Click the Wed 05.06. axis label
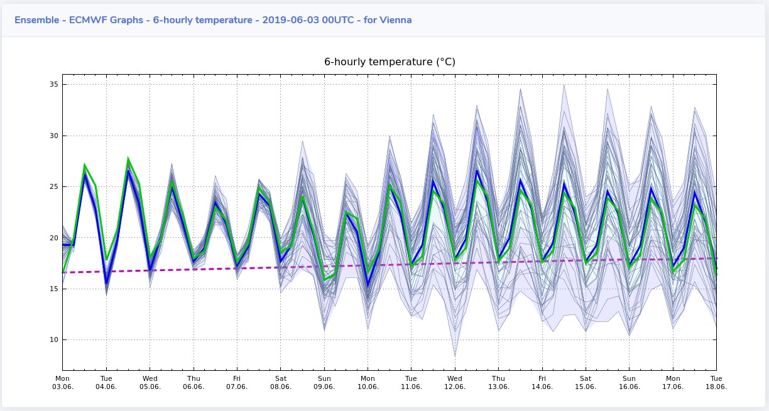Image resolution: width=769 pixels, height=411 pixels. [150, 383]
